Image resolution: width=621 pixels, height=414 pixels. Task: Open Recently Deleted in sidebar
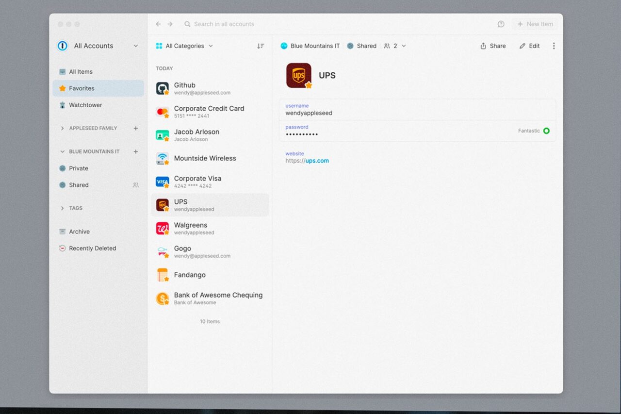pos(92,248)
